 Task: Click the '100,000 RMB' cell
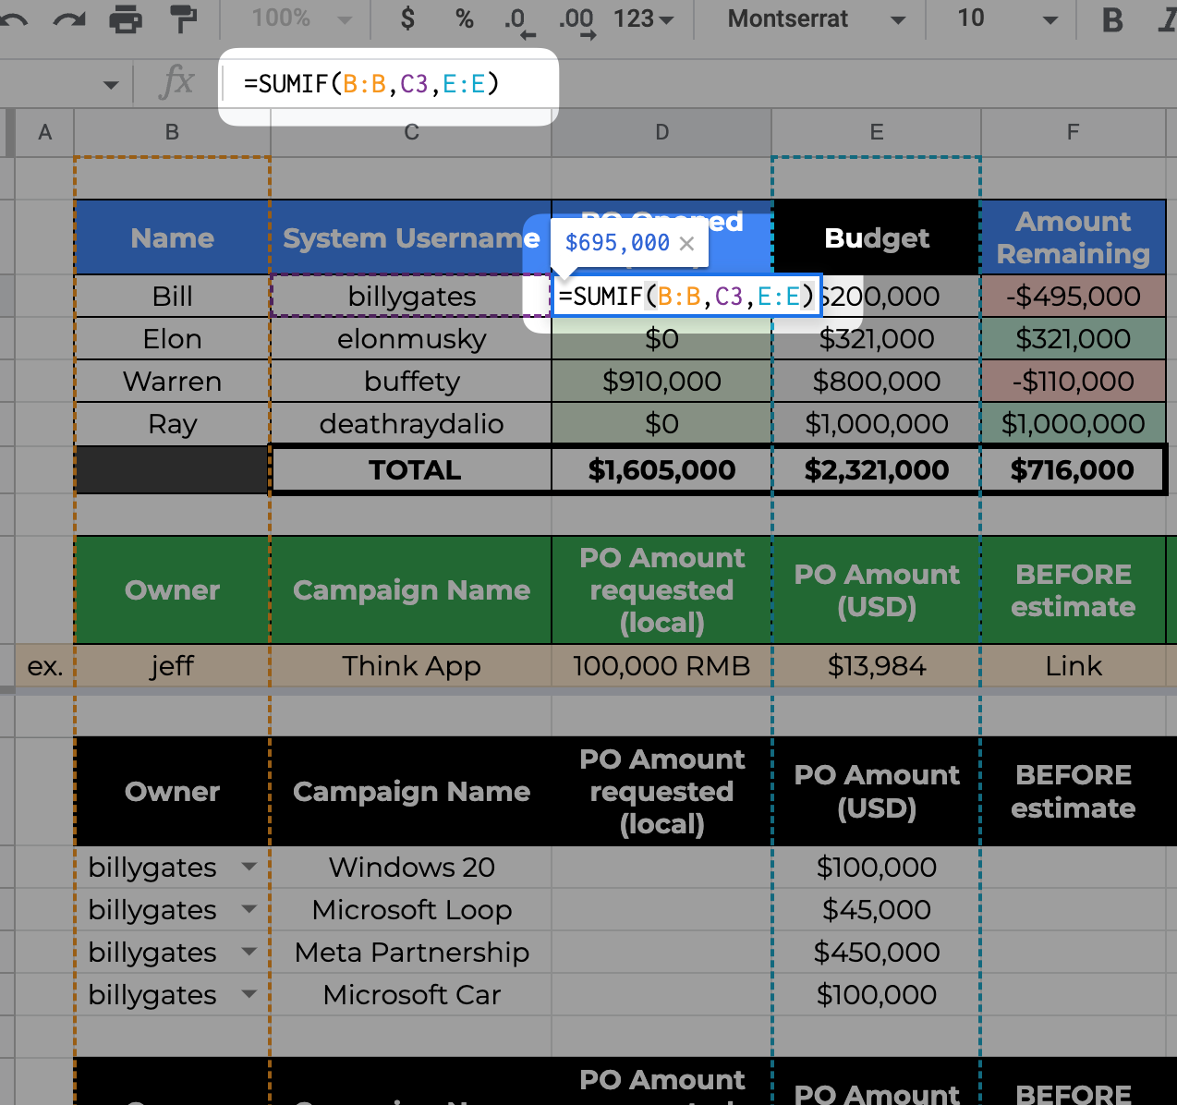click(661, 665)
